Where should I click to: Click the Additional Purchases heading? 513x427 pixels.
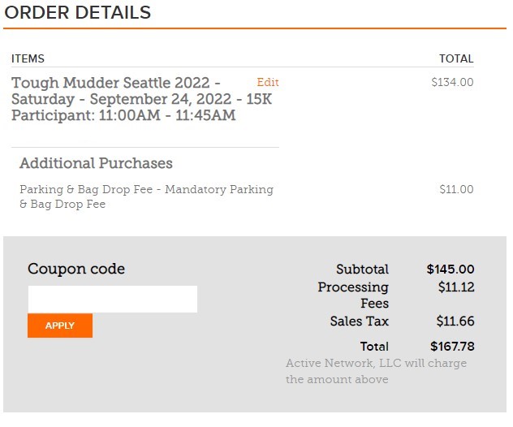pyautogui.click(x=96, y=163)
